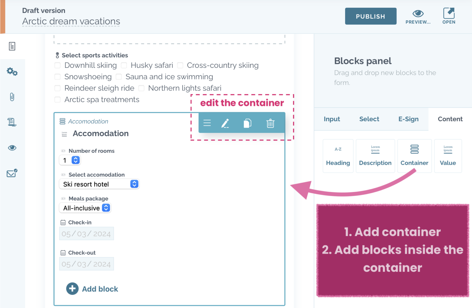Click the trash delete container icon
Image resolution: width=472 pixels, height=308 pixels.
(270, 123)
